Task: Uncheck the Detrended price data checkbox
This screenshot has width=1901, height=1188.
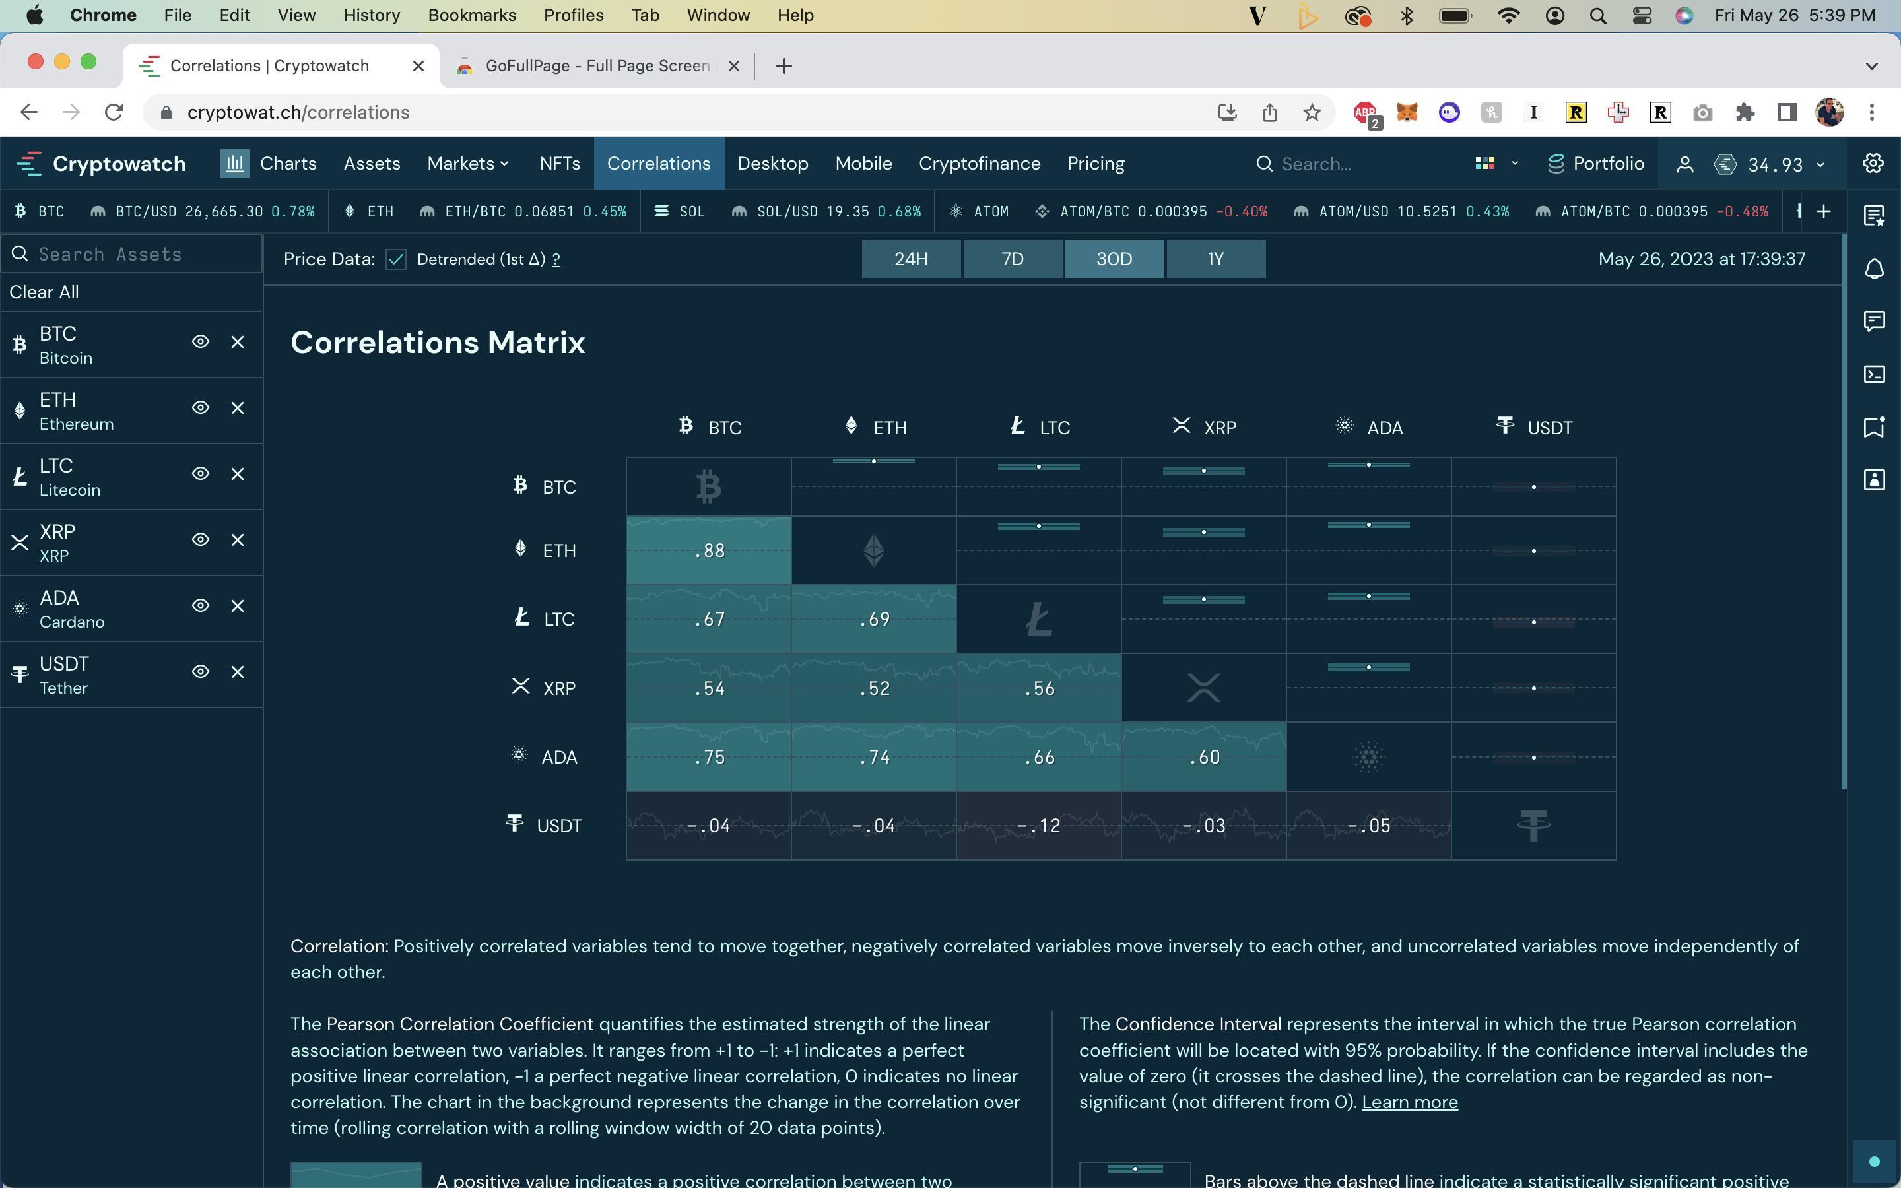Action: coord(396,259)
